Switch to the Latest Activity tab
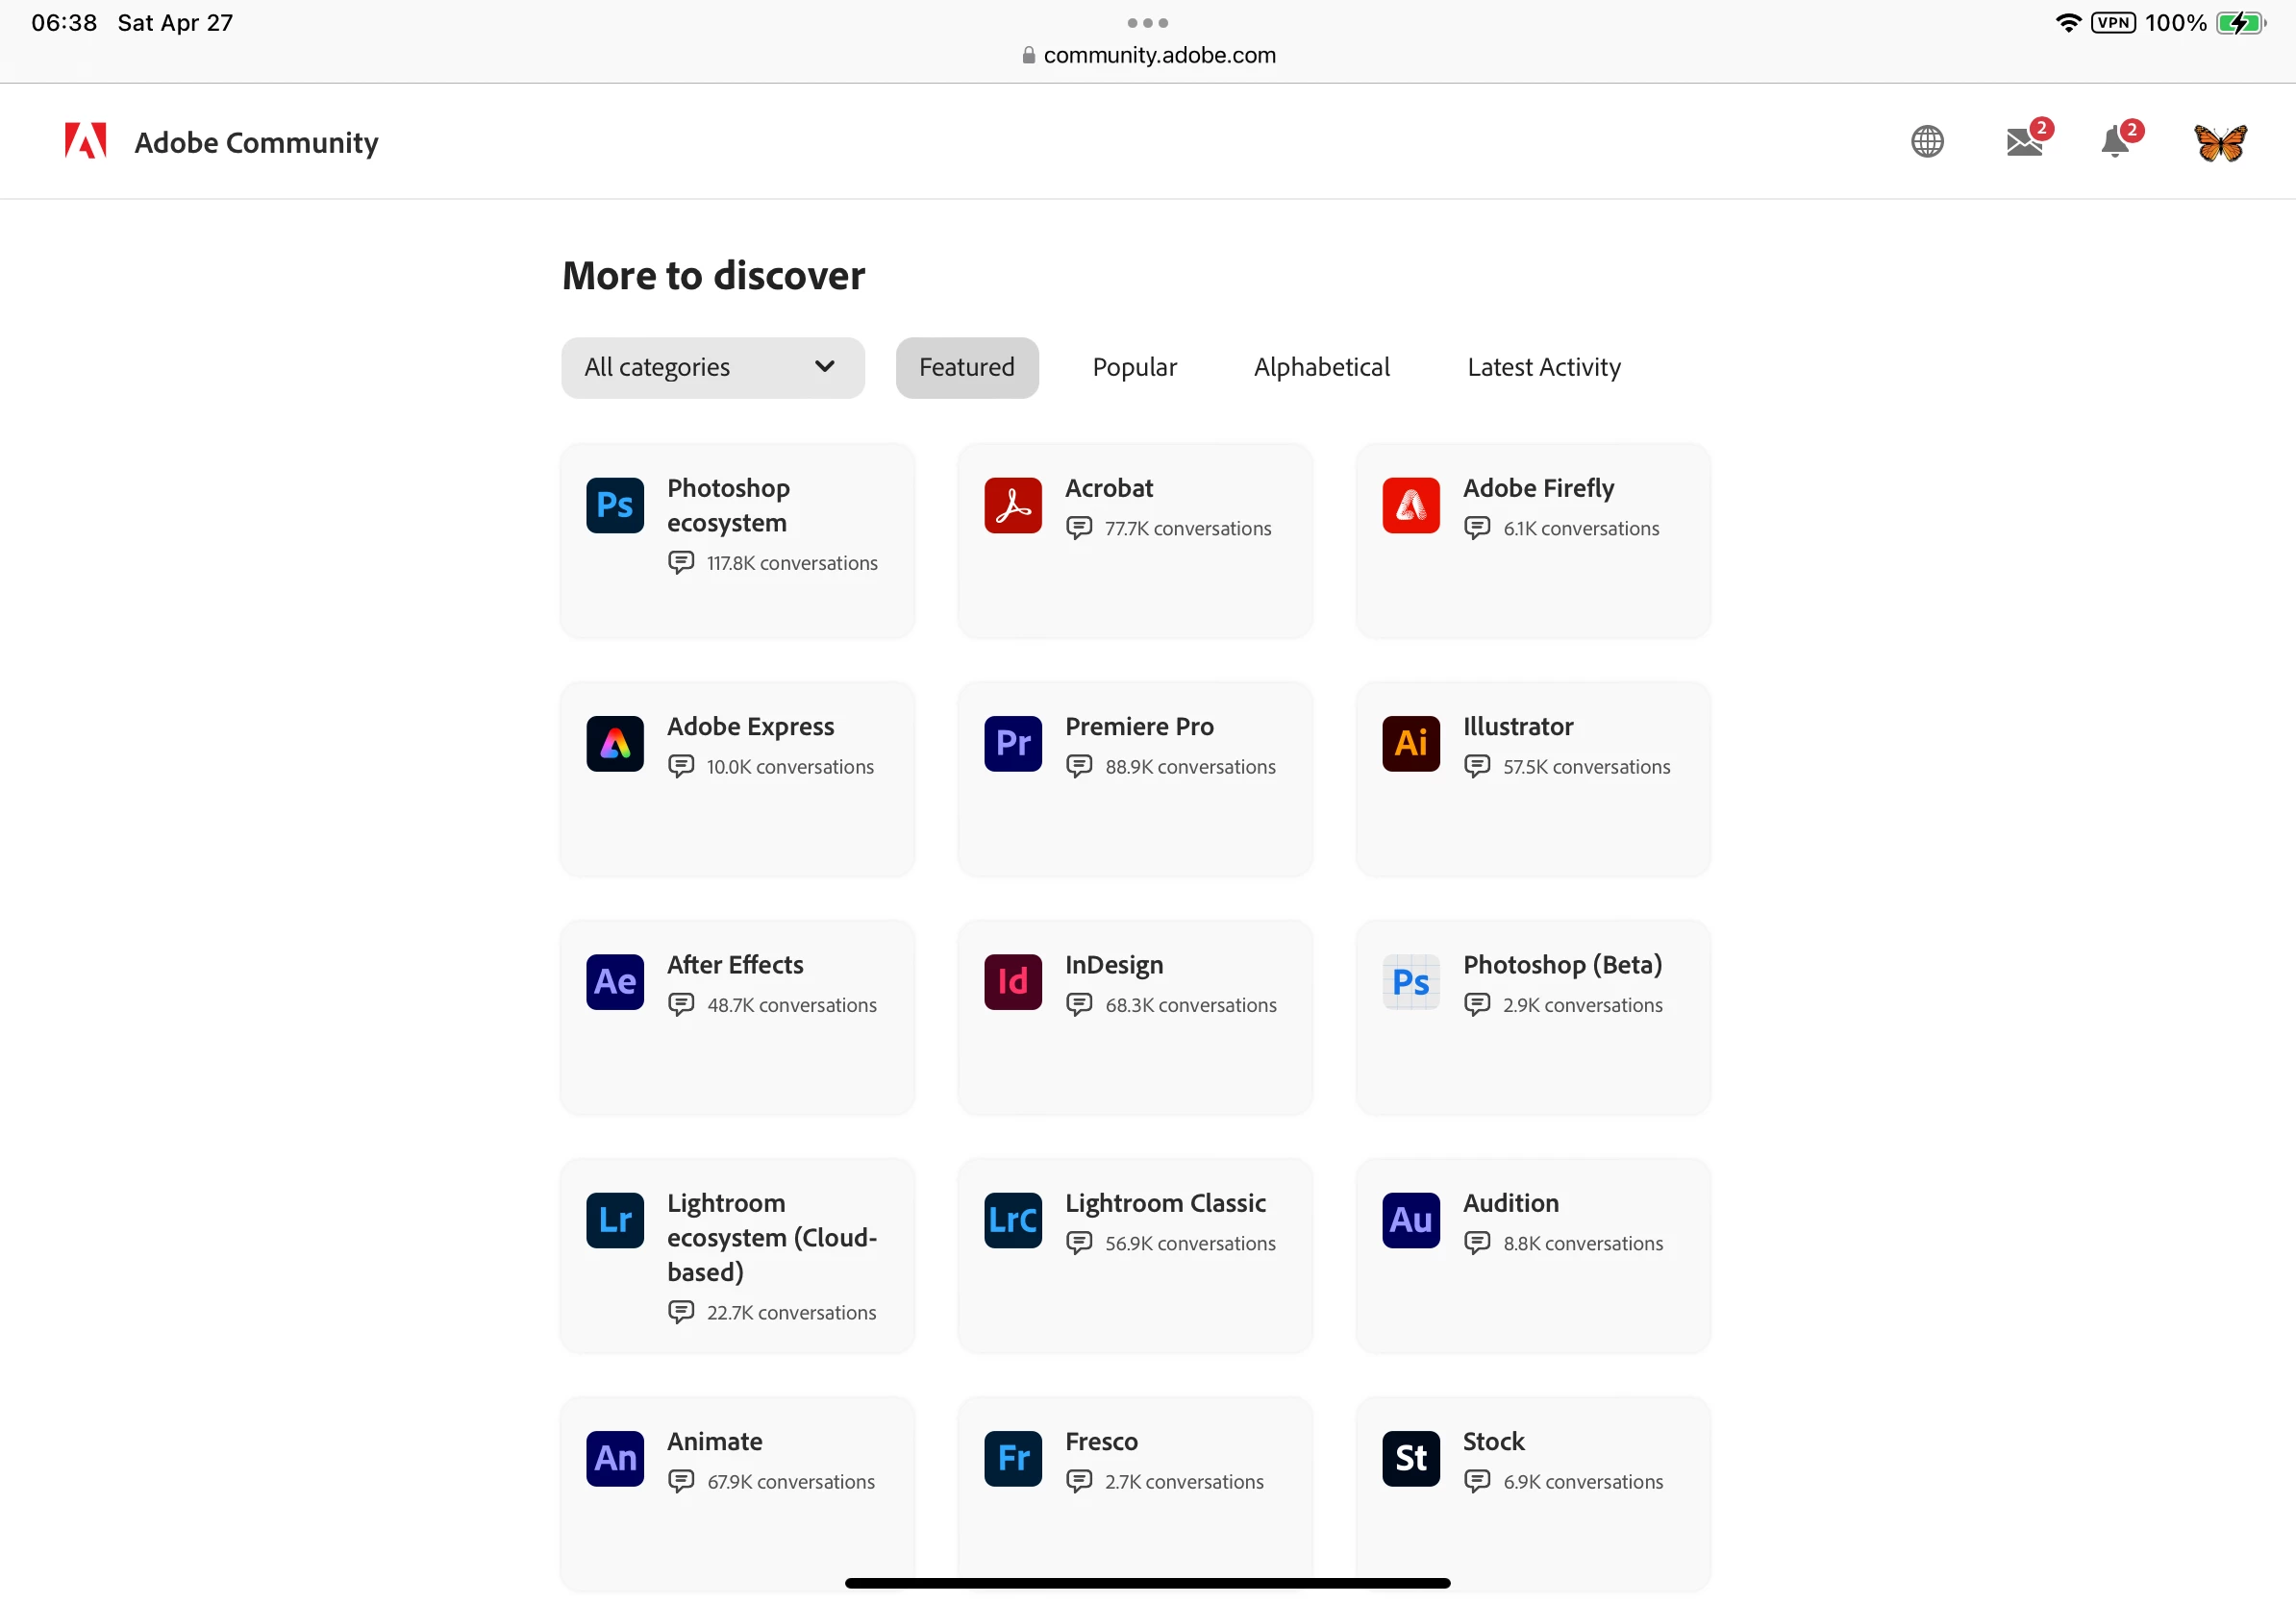The width and height of the screenshot is (2296, 1603). pos(1543,368)
